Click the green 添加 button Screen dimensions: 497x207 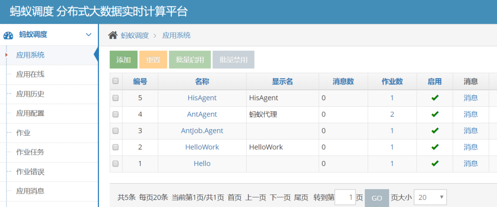[124, 60]
